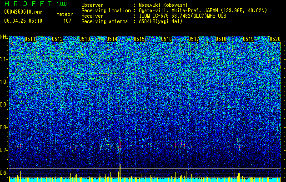Click the A504HB(yagi 4el) antenna text
This screenshot has width=286, height=182.
[x=161, y=21]
